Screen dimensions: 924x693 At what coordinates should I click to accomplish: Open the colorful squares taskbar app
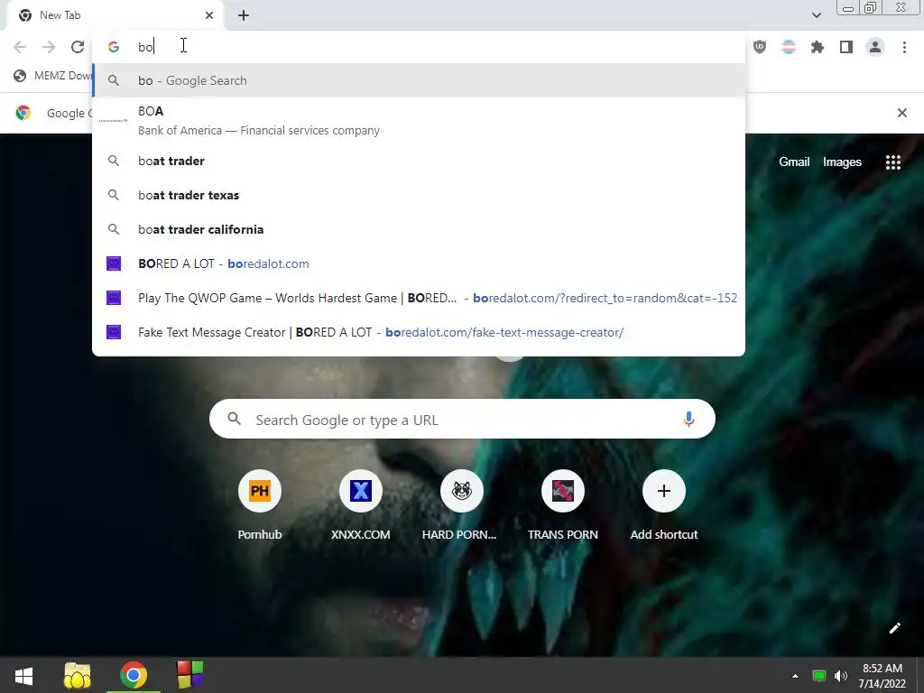click(x=189, y=675)
